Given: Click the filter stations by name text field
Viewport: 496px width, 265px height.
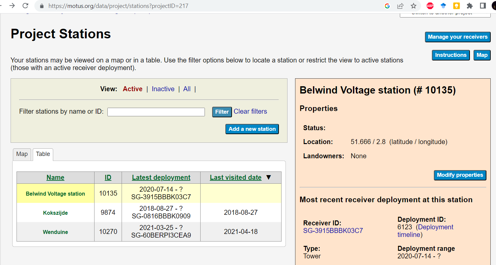Looking at the screenshot, I should [156, 112].
